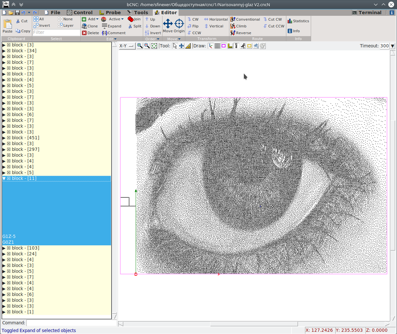Click the large Origin crosshair icon
Screen dimensions: 397x334
click(179, 24)
